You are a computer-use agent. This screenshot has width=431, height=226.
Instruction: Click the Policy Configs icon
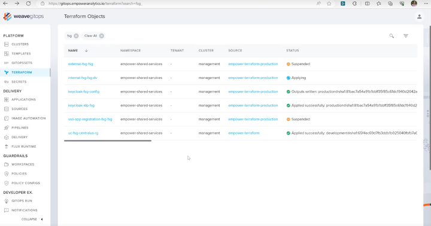(x=7, y=183)
